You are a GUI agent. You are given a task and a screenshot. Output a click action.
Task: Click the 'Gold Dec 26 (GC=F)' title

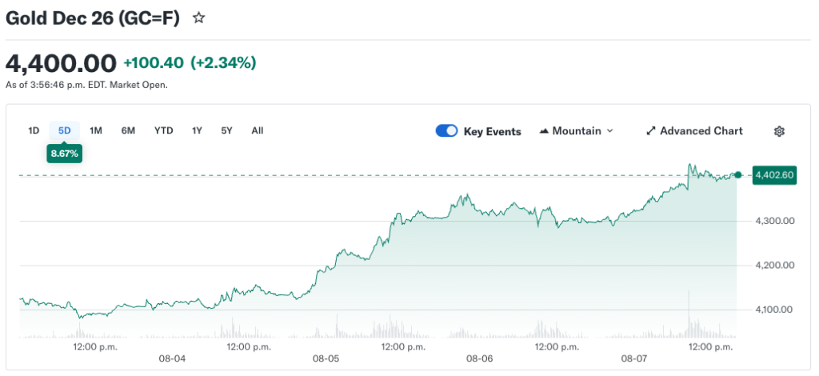click(93, 18)
